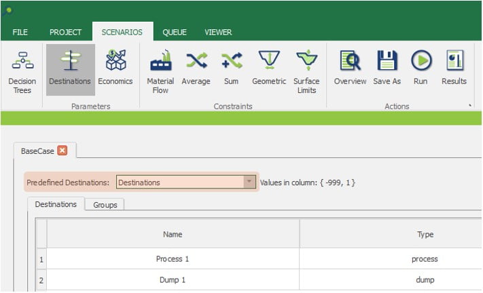Open the Decision Trees tool
The image size is (483, 293).
point(22,71)
